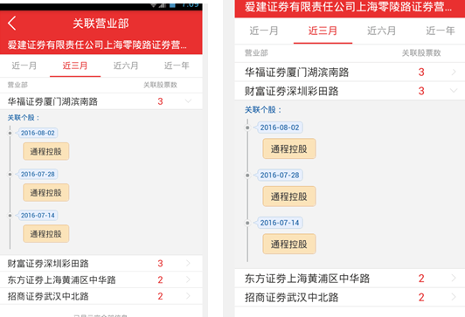Select 财富证券深圳彩田路 row in right screen
Image resolution: width=465 pixels, height=317 pixels.
pyautogui.click(x=350, y=91)
